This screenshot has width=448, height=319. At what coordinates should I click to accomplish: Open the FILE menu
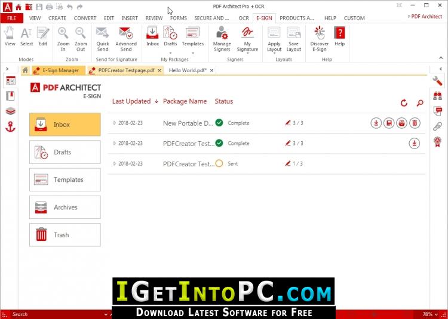(12, 18)
